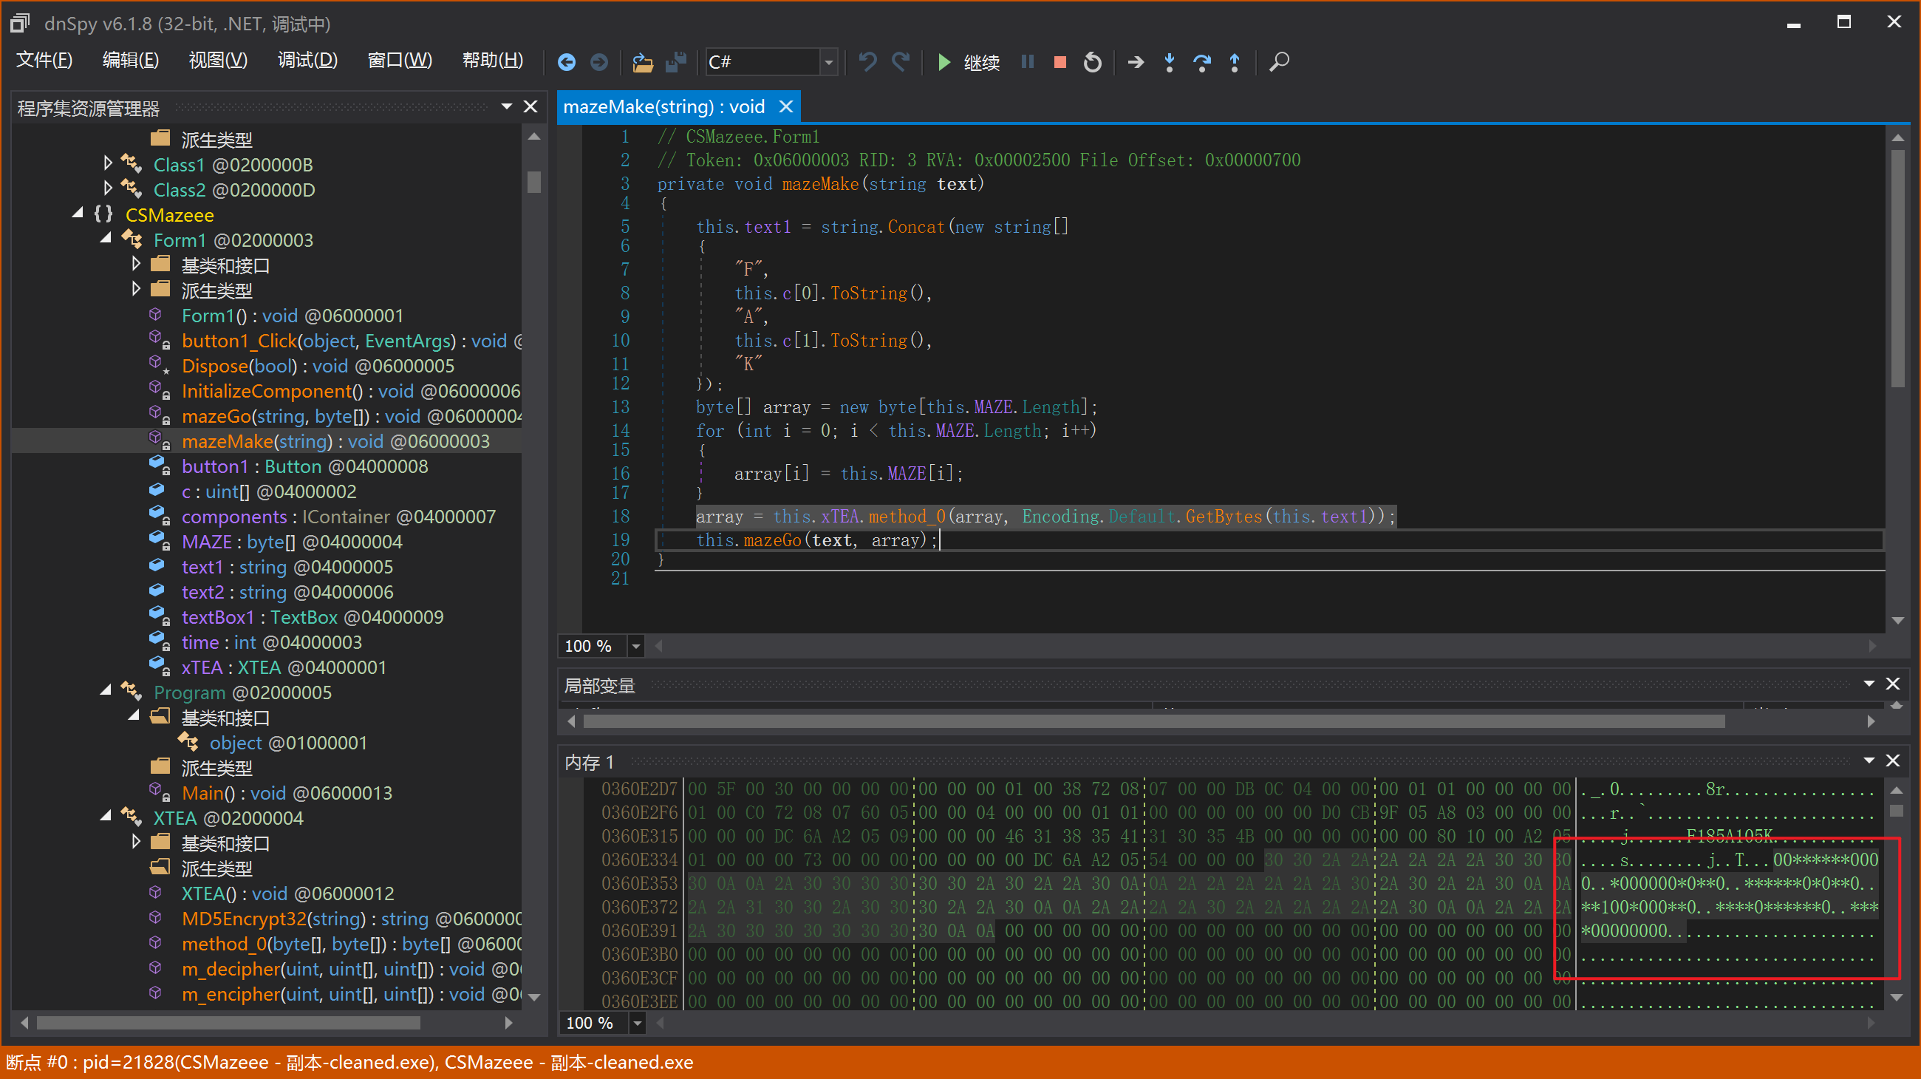The width and height of the screenshot is (1921, 1079).
Task: Open 局部变量 panel options dropdown
Action: (x=1869, y=684)
